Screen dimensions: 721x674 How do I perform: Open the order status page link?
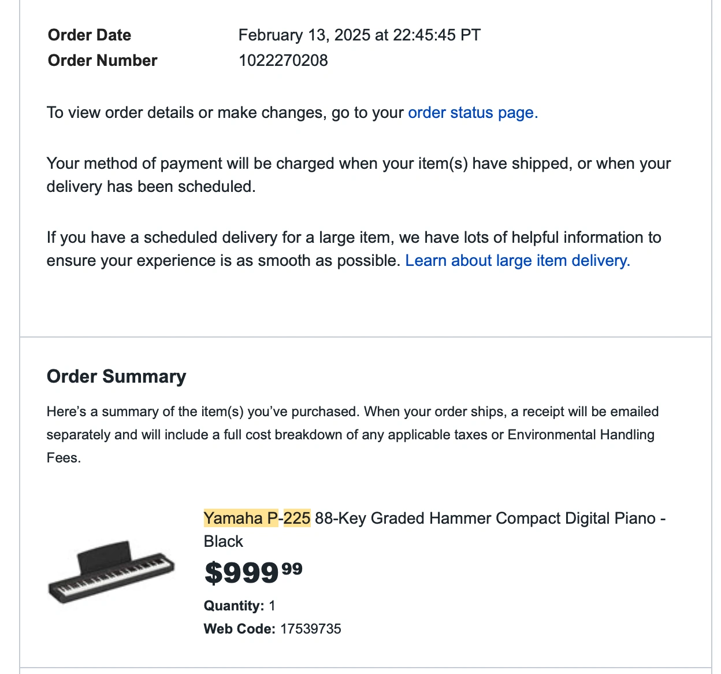tap(473, 113)
